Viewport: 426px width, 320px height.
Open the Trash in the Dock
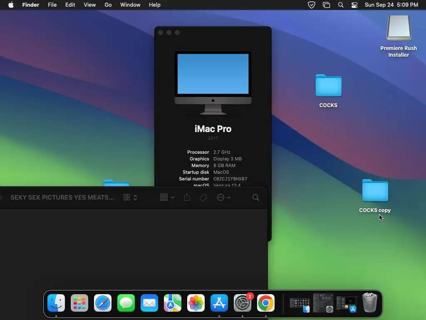point(370,302)
